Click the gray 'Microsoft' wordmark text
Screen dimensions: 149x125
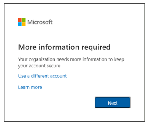tap(40, 22)
